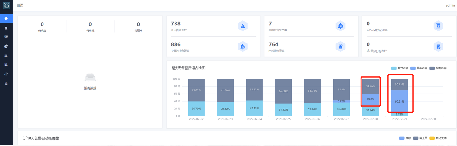This screenshot has height=146, width=457.
Task: Click the 66.68% bar segment on 2022-07-25
Action: tap(283, 91)
